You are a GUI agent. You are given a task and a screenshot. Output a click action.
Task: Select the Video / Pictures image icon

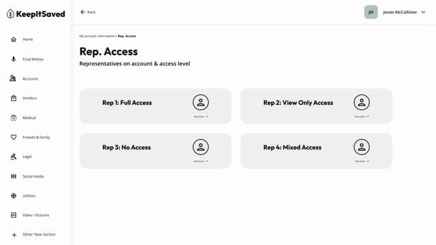click(x=14, y=215)
